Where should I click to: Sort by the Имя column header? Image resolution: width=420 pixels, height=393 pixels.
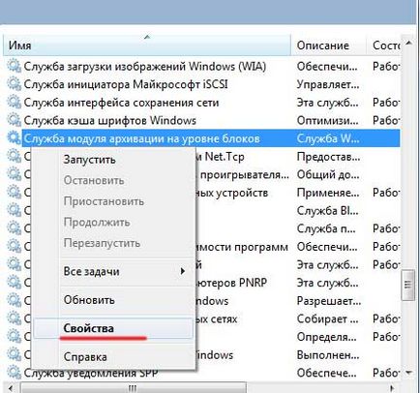point(147,45)
